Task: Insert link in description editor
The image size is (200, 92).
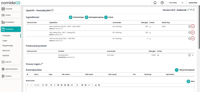Action: [x=89, y=85]
